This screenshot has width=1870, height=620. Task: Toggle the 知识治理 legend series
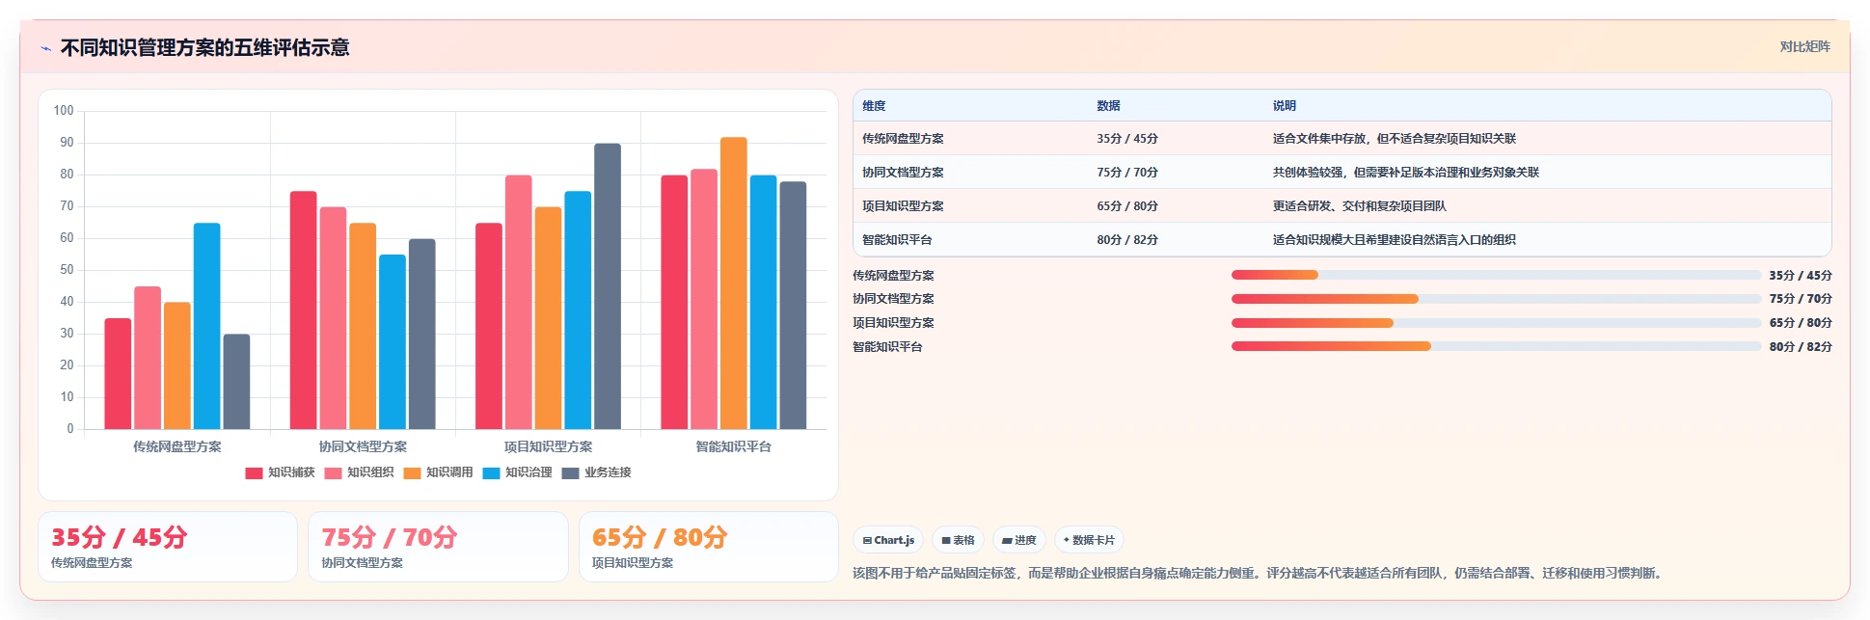point(518,472)
